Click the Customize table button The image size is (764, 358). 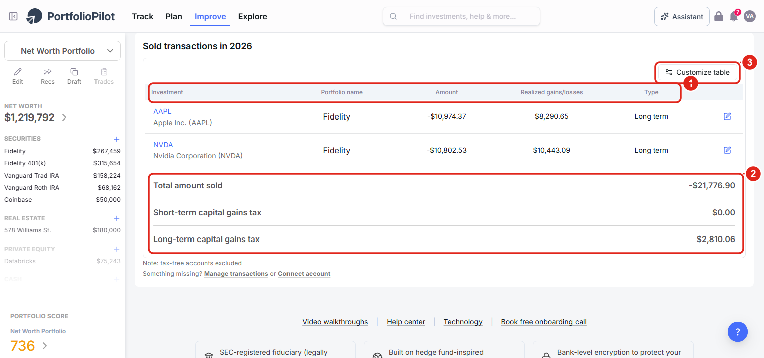click(698, 72)
